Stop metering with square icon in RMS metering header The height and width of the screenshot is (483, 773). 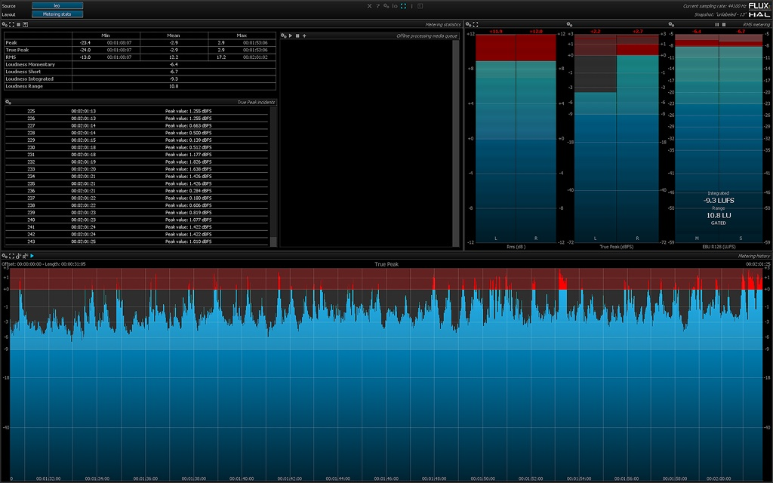point(724,24)
